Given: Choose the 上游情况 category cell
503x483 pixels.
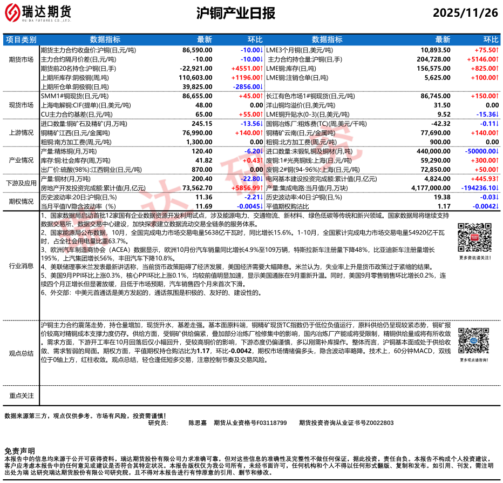Looking at the screenshot, I should pos(21,132).
